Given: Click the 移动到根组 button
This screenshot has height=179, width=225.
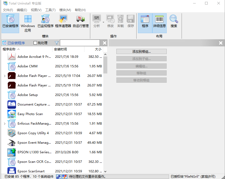Looking at the screenshot, I should coord(141,80).
